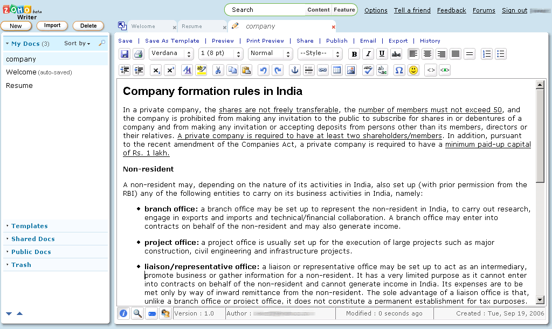The width and height of the screenshot is (552, 329).
Task: Expand the Public Docs section
Action: pyautogui.click(x=31, y=252)
